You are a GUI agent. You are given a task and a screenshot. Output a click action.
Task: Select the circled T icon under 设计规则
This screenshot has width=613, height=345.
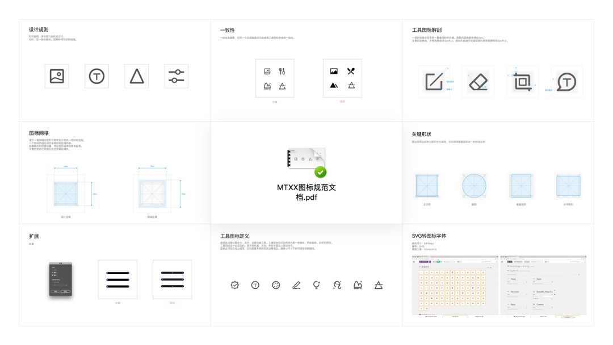coord(96,76)
